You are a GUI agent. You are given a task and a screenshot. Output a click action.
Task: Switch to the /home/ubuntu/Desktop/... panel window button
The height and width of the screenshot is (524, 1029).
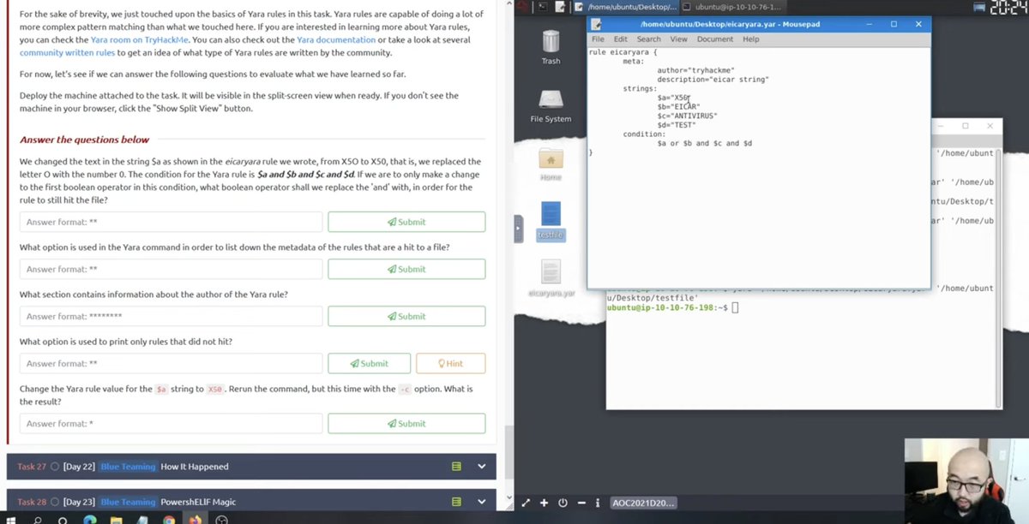628,7
